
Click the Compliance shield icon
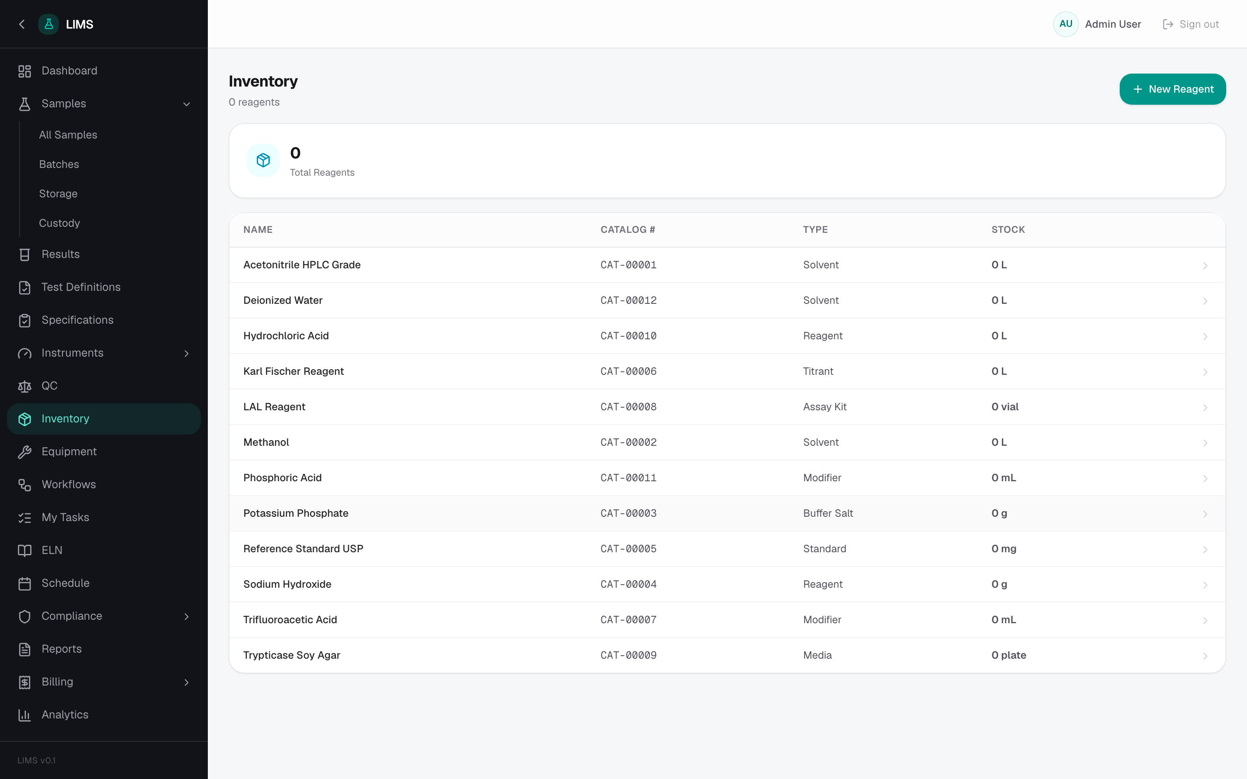pyautogui.click(x=25, y=617)
